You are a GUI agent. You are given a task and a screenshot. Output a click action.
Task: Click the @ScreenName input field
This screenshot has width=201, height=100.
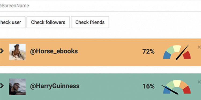(x=100, y=6)
